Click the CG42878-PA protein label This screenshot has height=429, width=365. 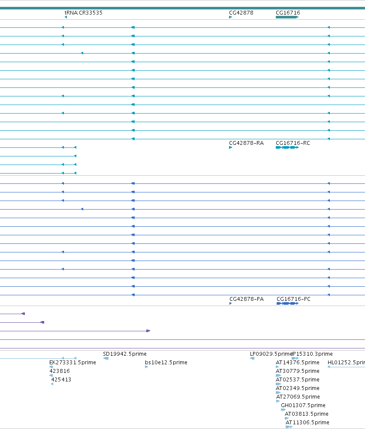pos(247,299)
